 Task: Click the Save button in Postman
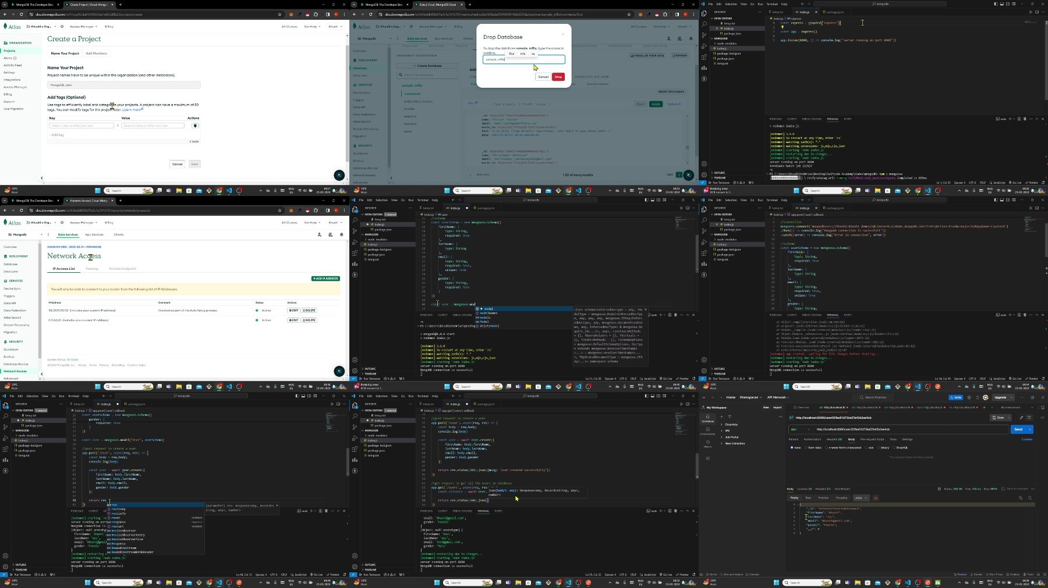click(x=999, y=418)
